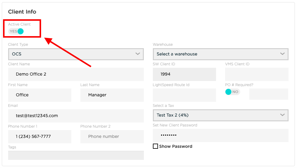Click the Last Name field
Image resolution: width=297 pixels, height=168 pixels.
112,95
